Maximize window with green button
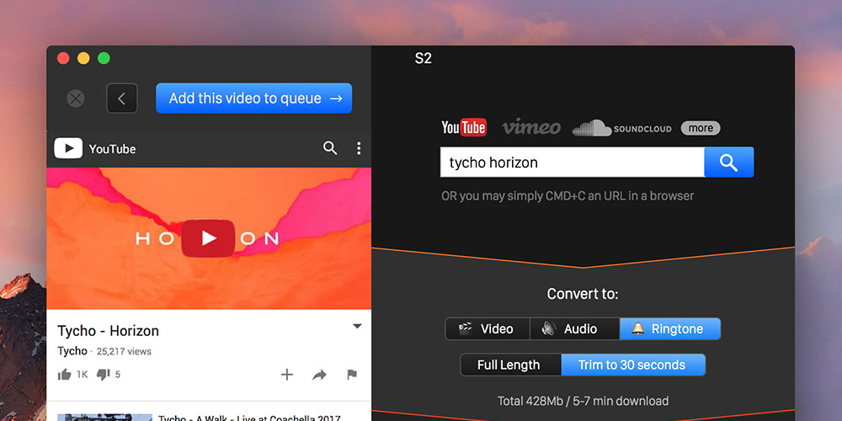Image resolution: width=842 pixels, height=421 pixels. [104, 58]
